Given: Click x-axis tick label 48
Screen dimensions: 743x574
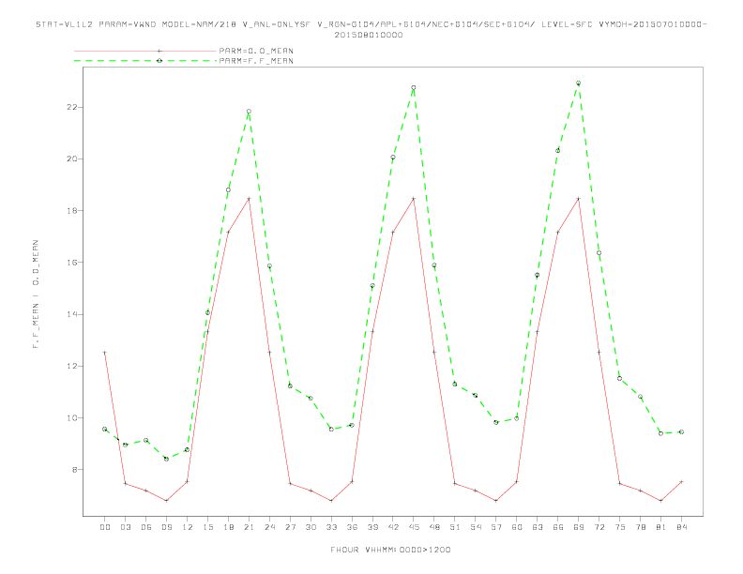Looking at the screenshot, I should [x=434, y=527].
